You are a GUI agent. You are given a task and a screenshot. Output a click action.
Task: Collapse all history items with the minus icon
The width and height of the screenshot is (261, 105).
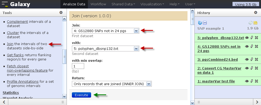click(x=205, y=23)
